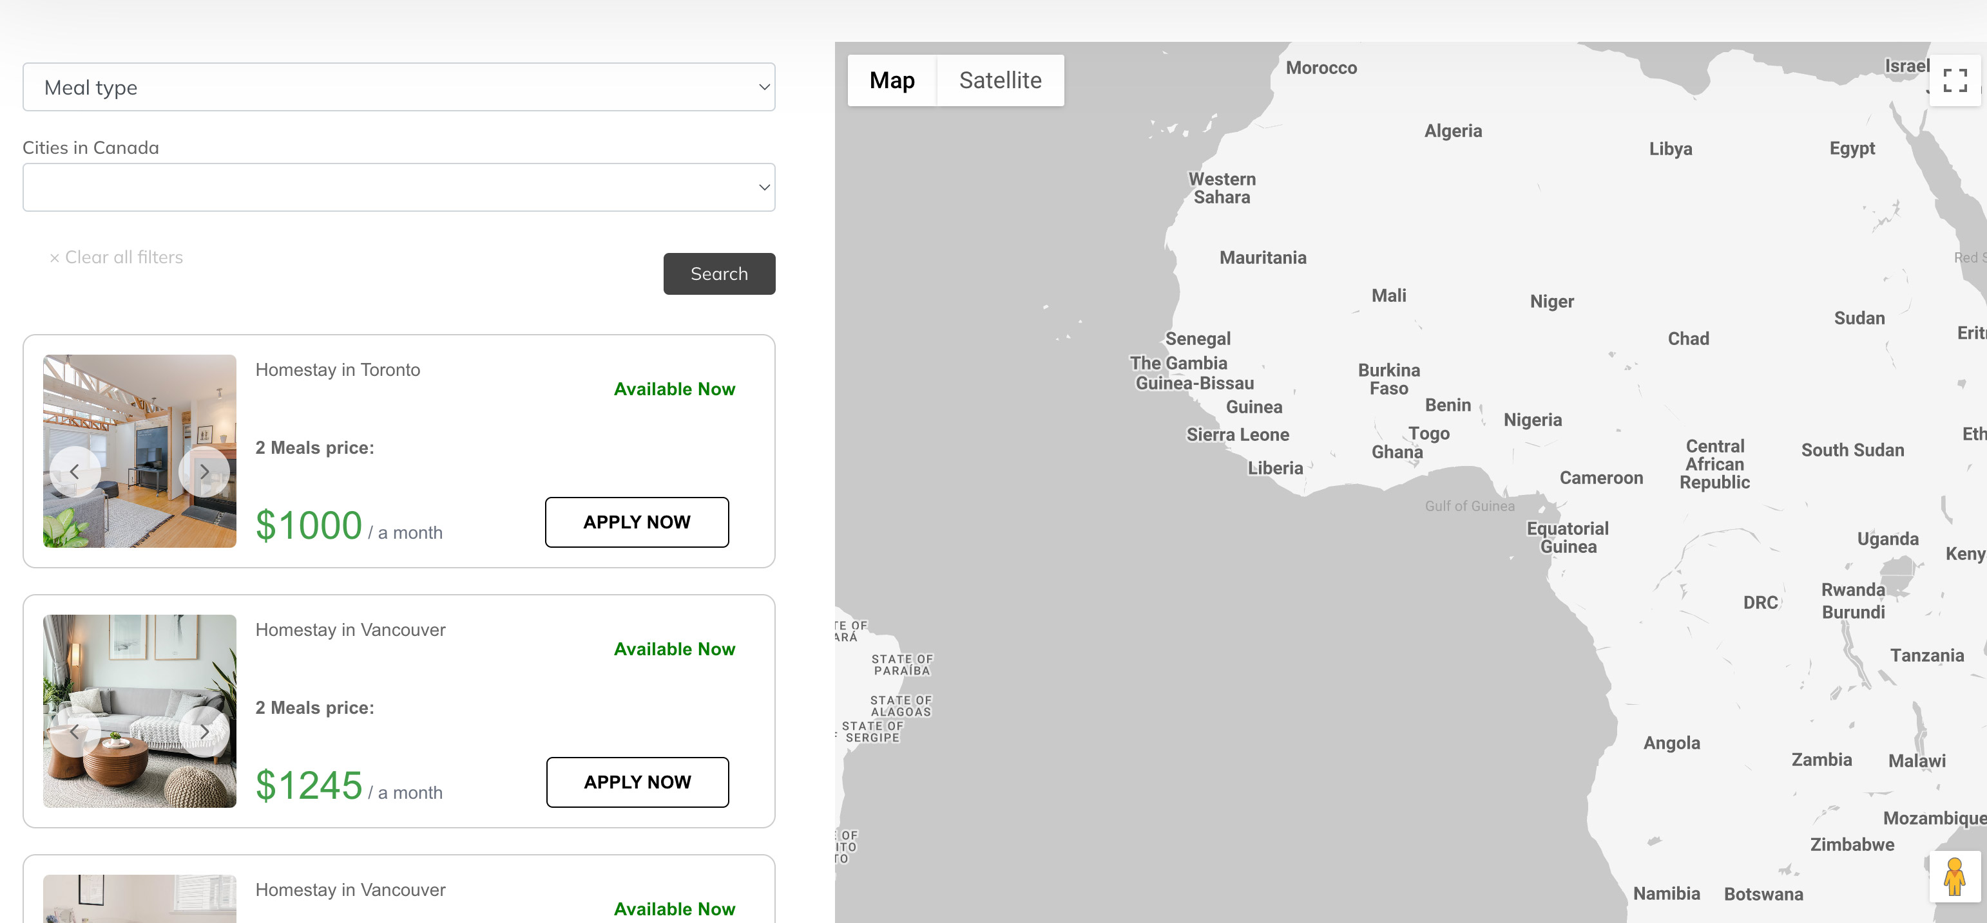Click the Zimbabwe label on the map

1852,845
